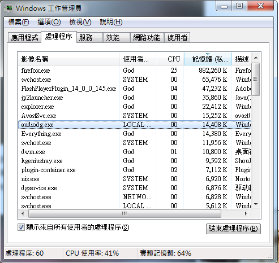Viewport: 279px width, 263px height.
Task: Select the 處理程序 tab
Action: [59, 37]
